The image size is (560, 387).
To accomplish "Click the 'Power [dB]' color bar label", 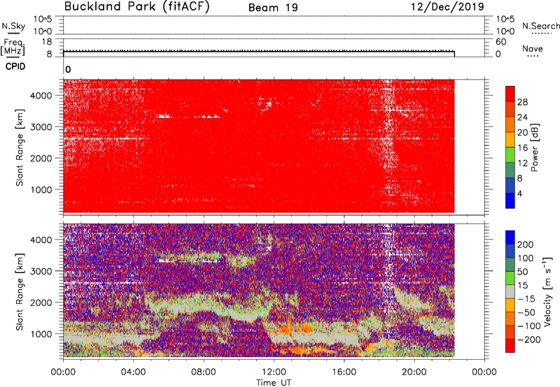I will click(535, 147).
